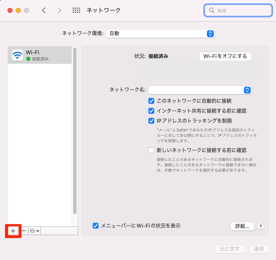This screenshot has height=260, width=276.
Task: Toggle the インターネット共有に接続する前に確認 checkbox
Action: (x=151, y=111)
